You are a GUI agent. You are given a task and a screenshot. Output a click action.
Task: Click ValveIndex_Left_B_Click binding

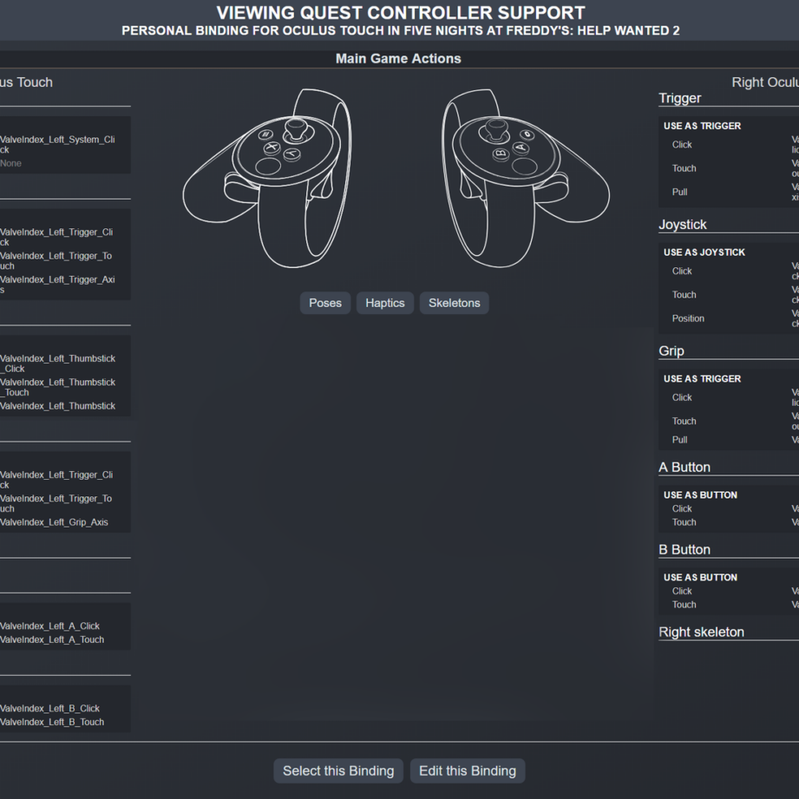click(x=50, y=709)
